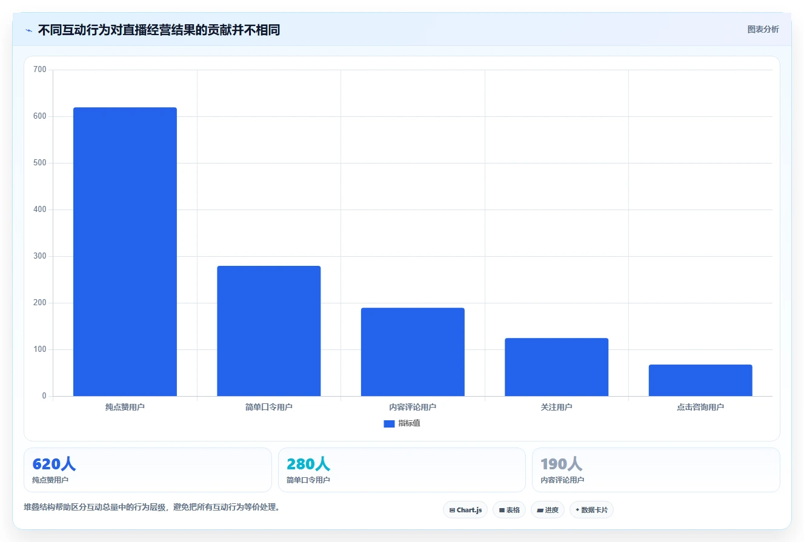Click the 关注用户 x-axis label
The height and width of the screenshot is (542, 804).
tap(556, 407)
